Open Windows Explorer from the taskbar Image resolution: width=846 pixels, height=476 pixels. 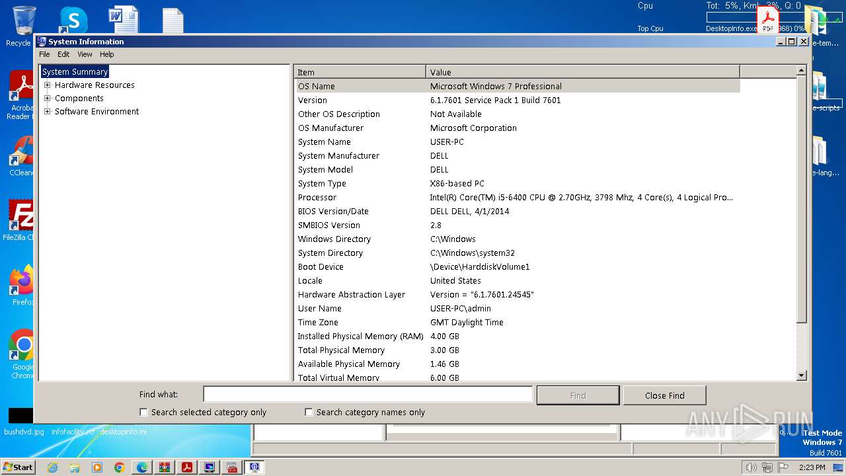[75, 467]
